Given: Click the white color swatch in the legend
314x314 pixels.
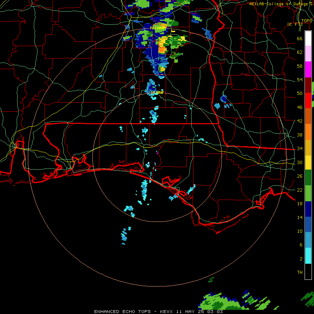Looking at the screenshot, I should [x=308, y=38].
